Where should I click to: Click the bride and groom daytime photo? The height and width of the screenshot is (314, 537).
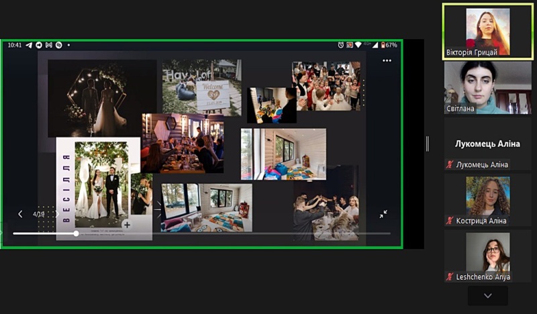pos(101,185)
